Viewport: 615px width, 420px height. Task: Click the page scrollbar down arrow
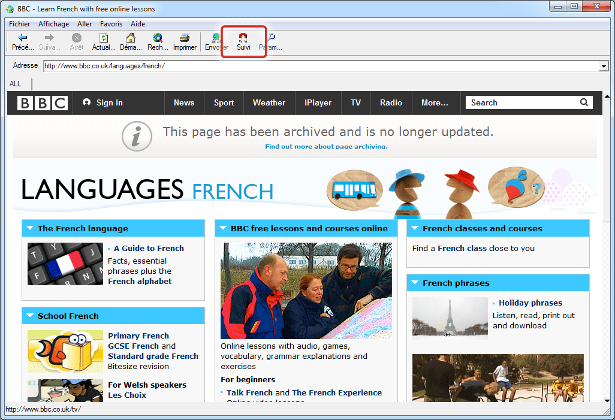pos(607,400)
